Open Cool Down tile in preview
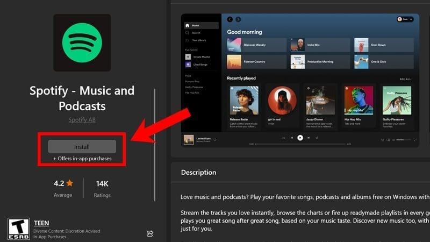Screen dimensions: 430x242 (384, 45)
